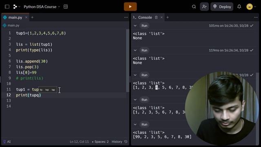Image resolution: width=261 pixels, height=147 pixels.
Task: Click the Ln 12, Col 11 status indicator
Action: [x=79, y=142]
